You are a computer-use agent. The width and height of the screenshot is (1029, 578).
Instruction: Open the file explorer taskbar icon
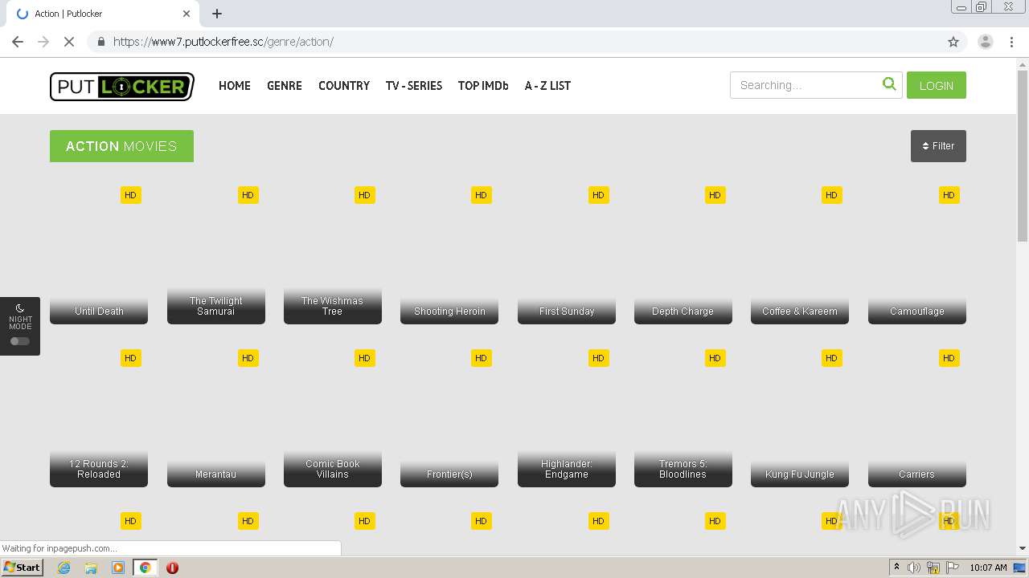pyautogui.click(x=91, y=568)
